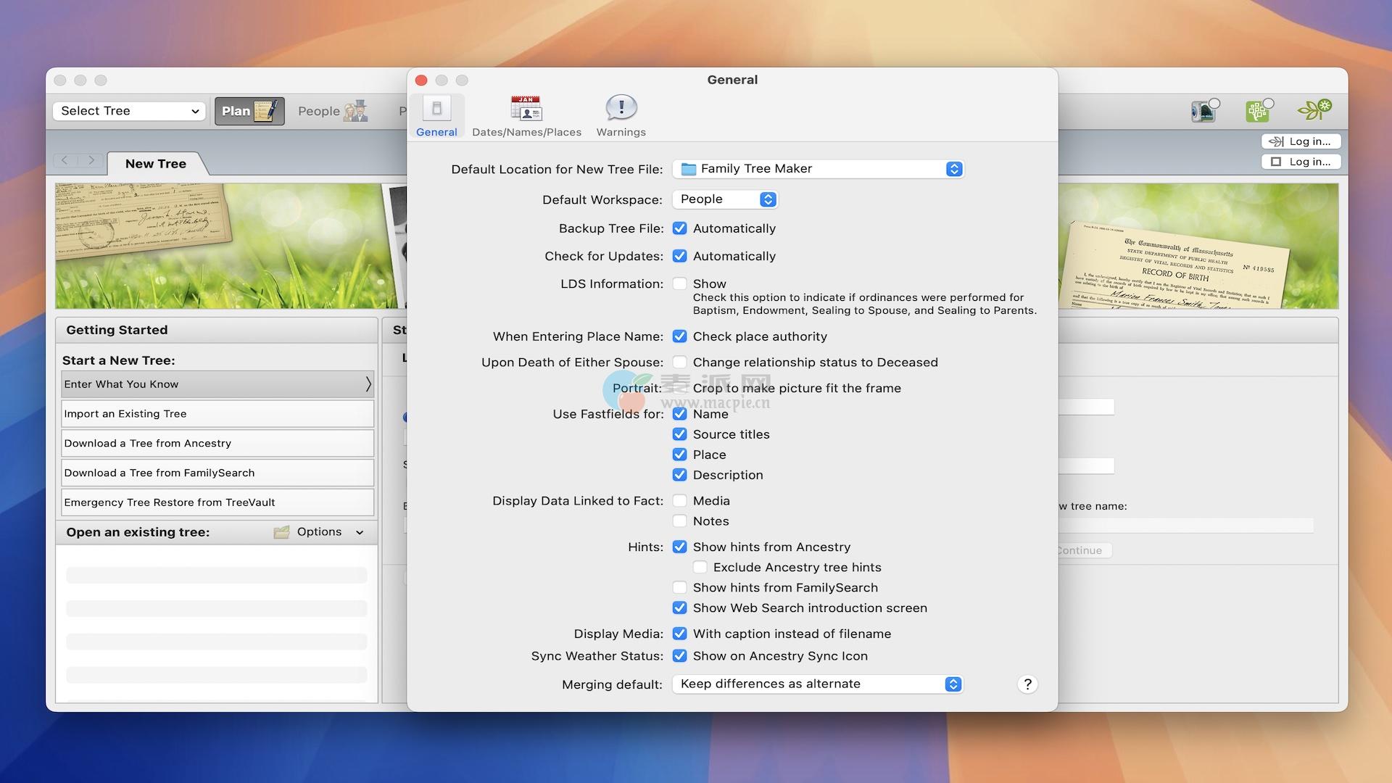Enable Media under Display Data Linked
Image resolution: width=1392 pixels, height=783 pixels.
[x=679, y=501]
